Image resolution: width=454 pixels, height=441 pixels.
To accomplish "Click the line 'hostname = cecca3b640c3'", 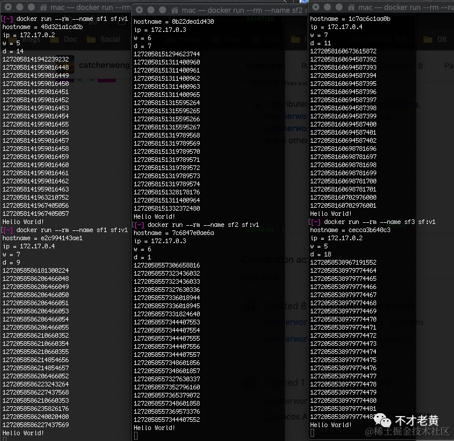I will tap(350, 230).
